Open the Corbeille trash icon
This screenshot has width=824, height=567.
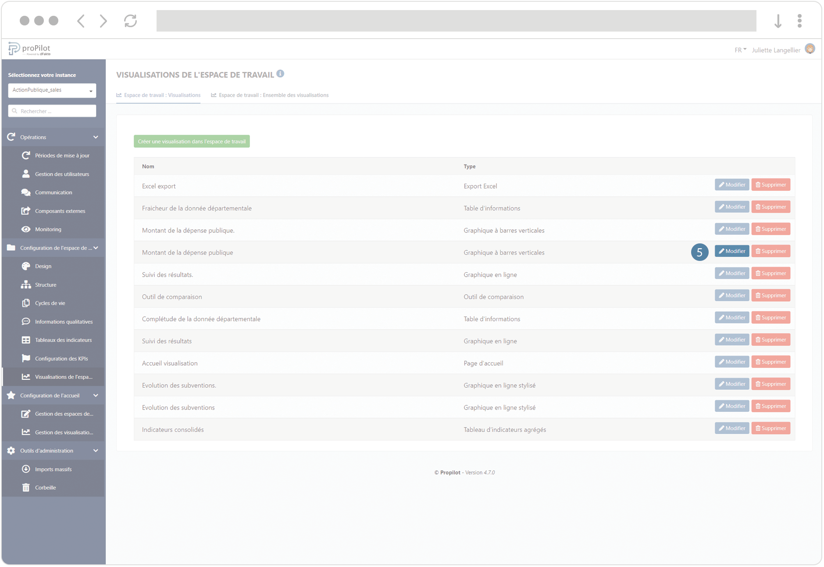(x=26, y=487)
